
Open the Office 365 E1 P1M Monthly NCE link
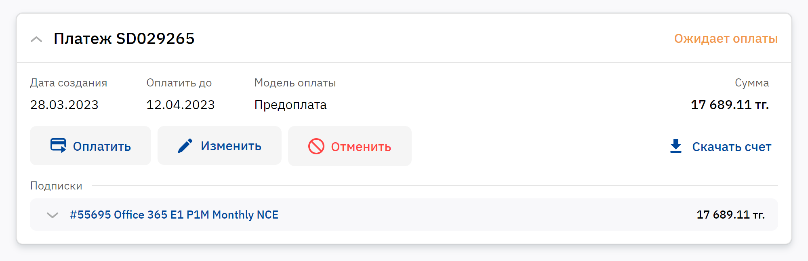click(174, 215)
